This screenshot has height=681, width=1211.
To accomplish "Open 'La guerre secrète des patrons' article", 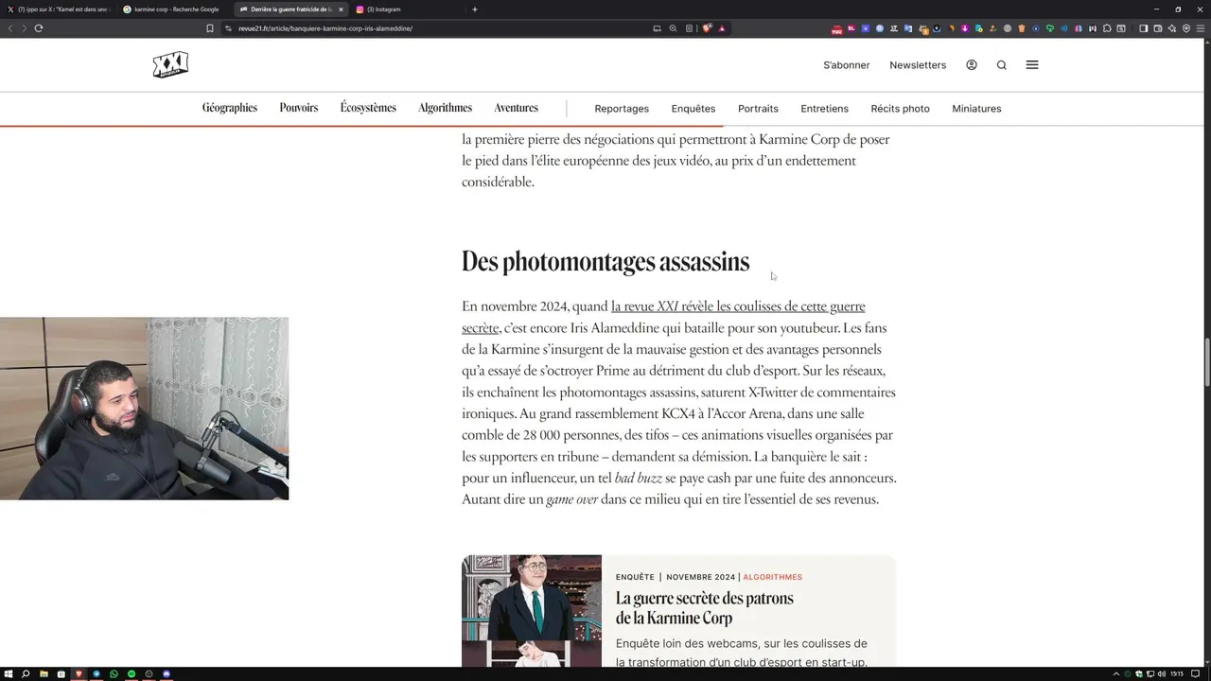I will [705, 608].
